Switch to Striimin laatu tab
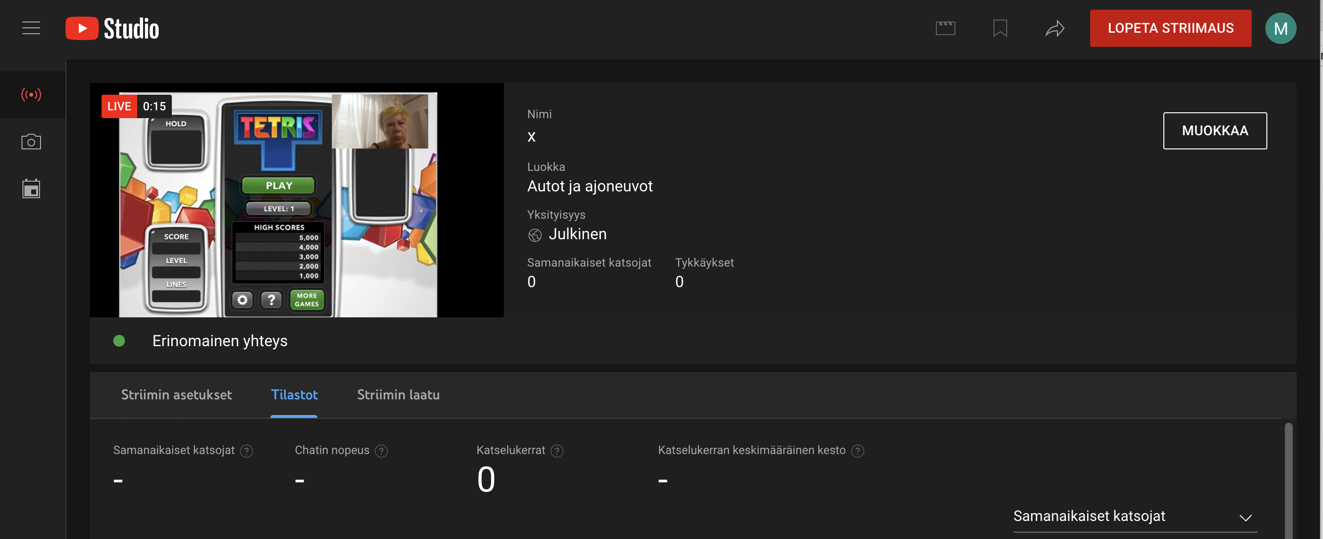Viewport: 1323px width, 539px height. [x=398, y=394]
